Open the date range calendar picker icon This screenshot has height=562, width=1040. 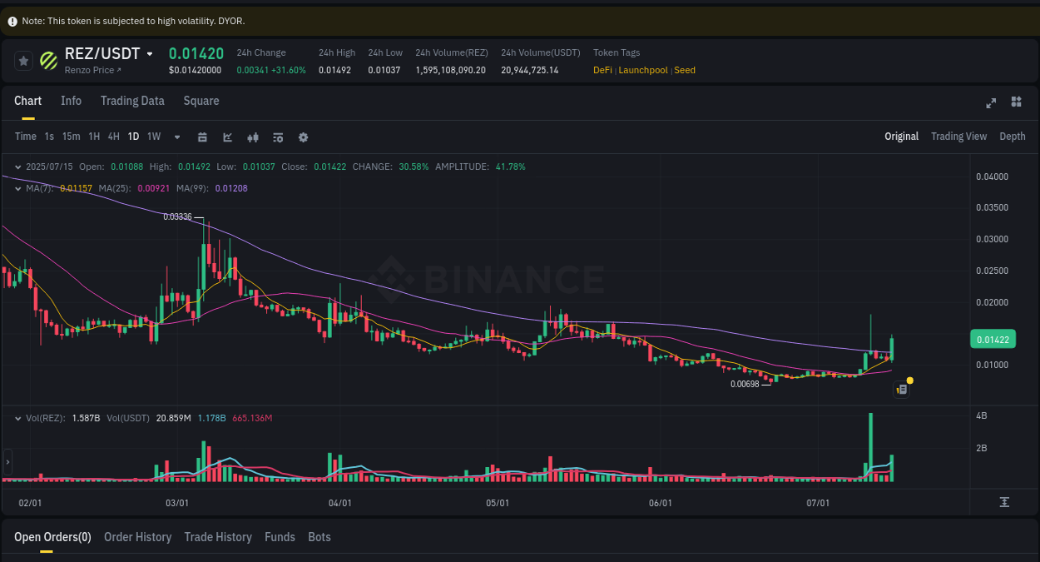coord(202,137)
